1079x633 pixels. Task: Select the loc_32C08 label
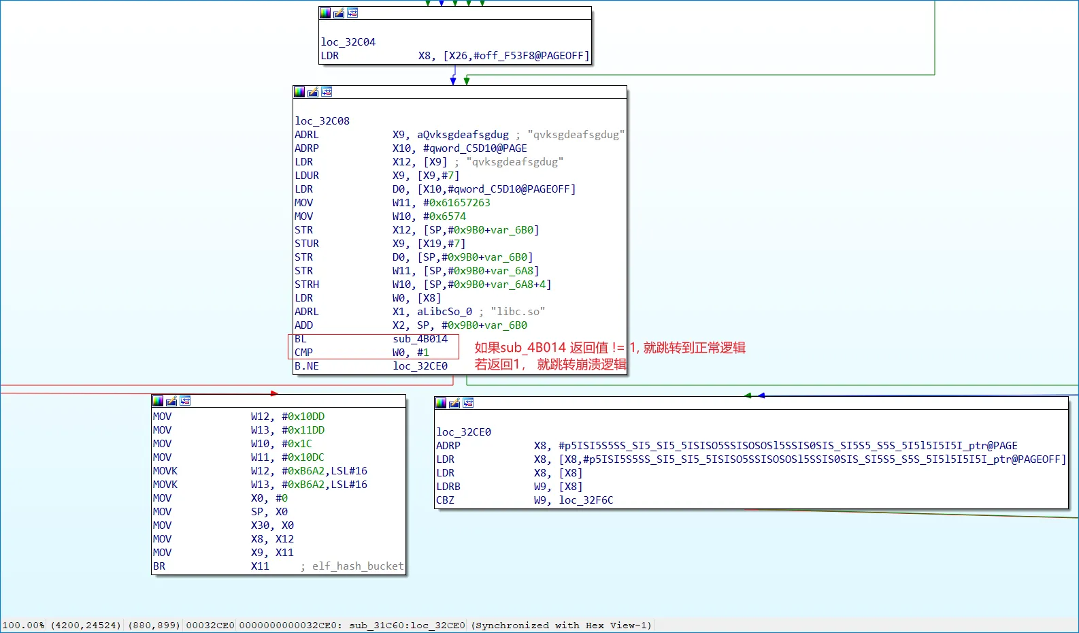pyautogui.click(x=322, y=121)
